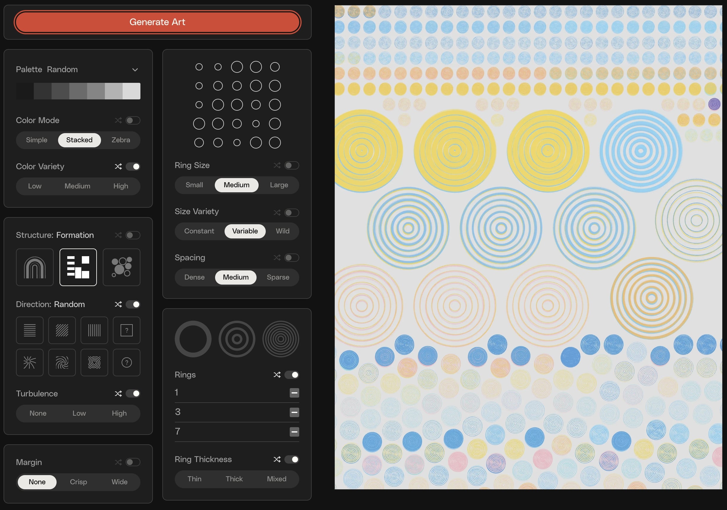Toggle the Color Variety randomize switch
This screenshot has width=727, height=510.
pos(133,166)
